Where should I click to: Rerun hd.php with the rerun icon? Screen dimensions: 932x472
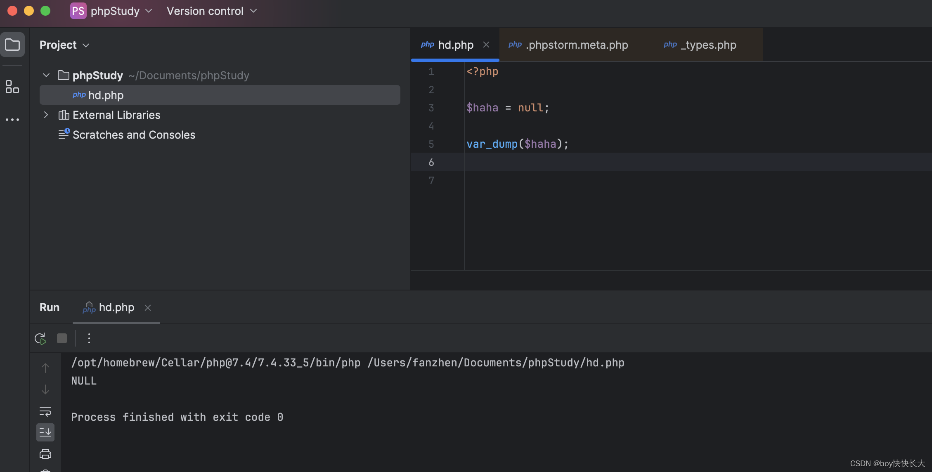(40, 339)
